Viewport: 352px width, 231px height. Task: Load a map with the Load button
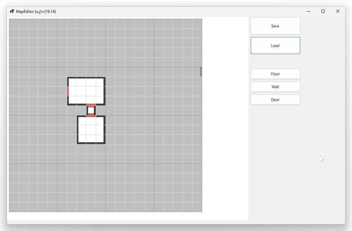point(275,46)
